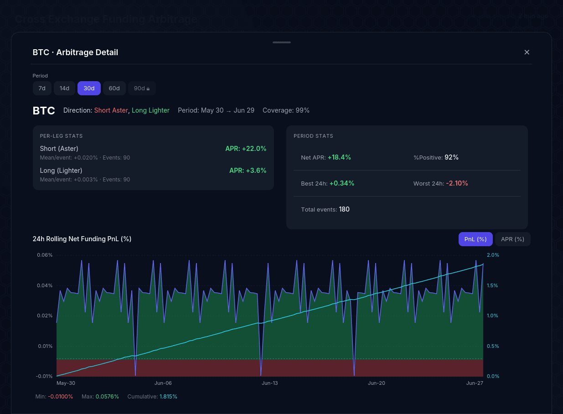The width and height of the screenshot is (563, 414).
Task: Click the Short (Aster) APR +22.0% value
Action: pyautogui.click(x=246, y=149)
